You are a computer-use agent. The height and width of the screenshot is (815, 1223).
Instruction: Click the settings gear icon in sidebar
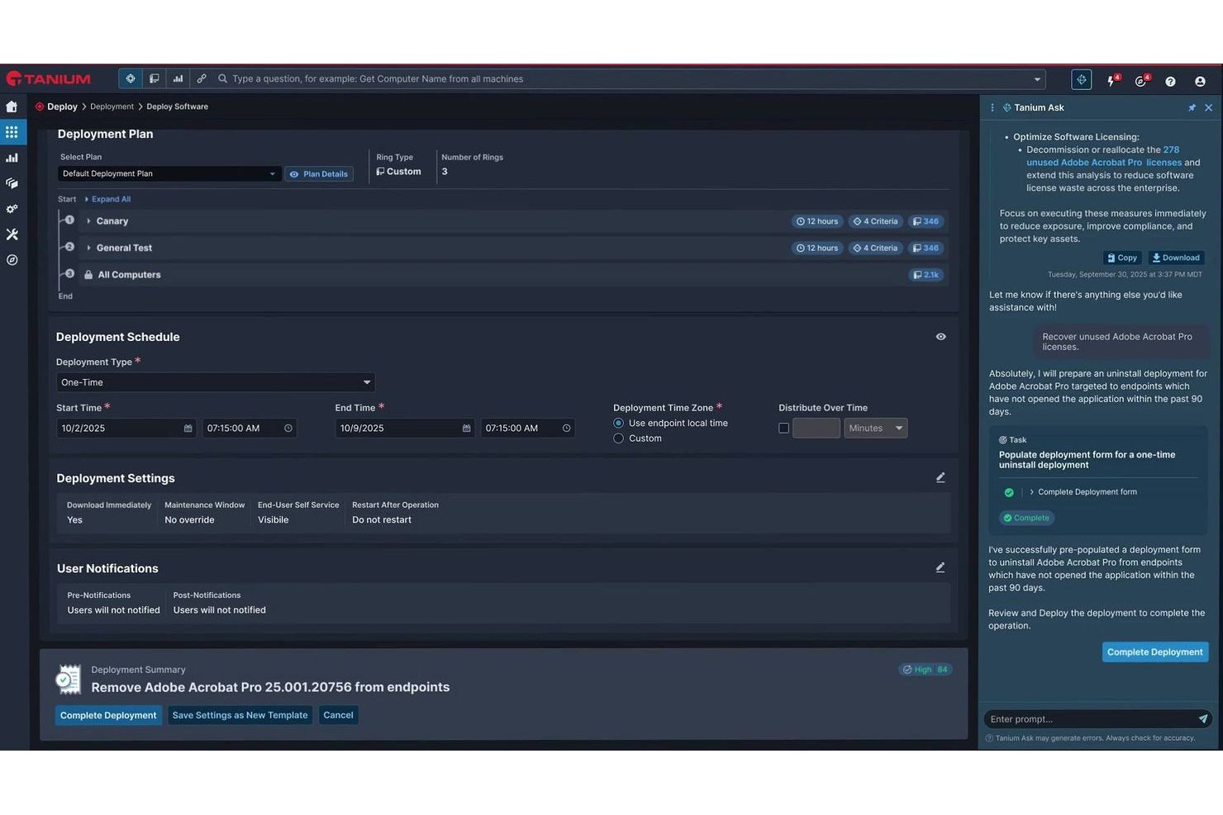[x=12, y=209]
